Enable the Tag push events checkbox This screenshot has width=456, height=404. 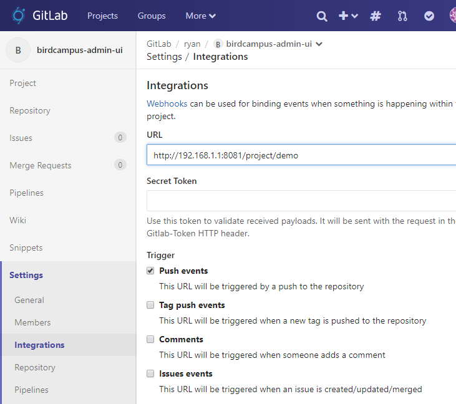[x=150, y=305]
